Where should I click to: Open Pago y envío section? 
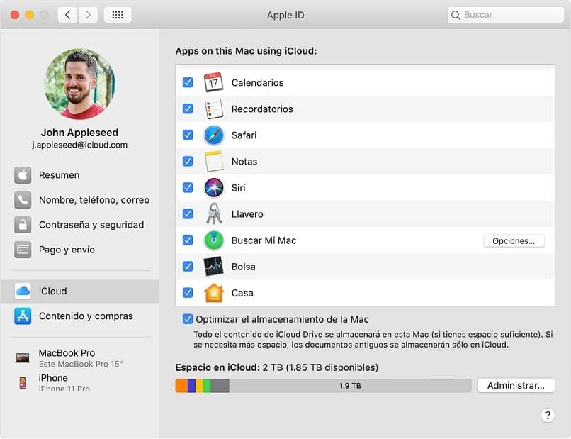point(80,250)
